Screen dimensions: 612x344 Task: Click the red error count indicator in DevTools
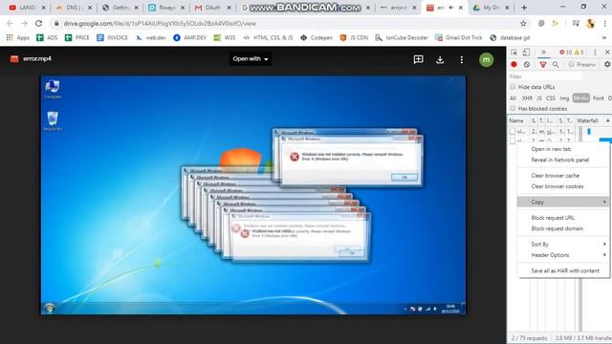coord(565,53)
